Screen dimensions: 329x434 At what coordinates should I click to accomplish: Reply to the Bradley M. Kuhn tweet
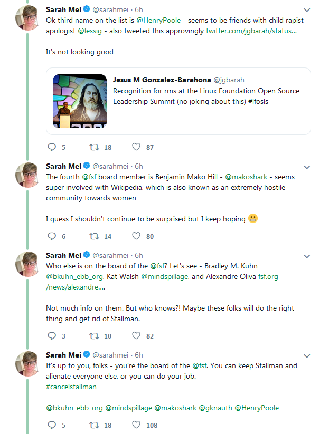point(52,336)
